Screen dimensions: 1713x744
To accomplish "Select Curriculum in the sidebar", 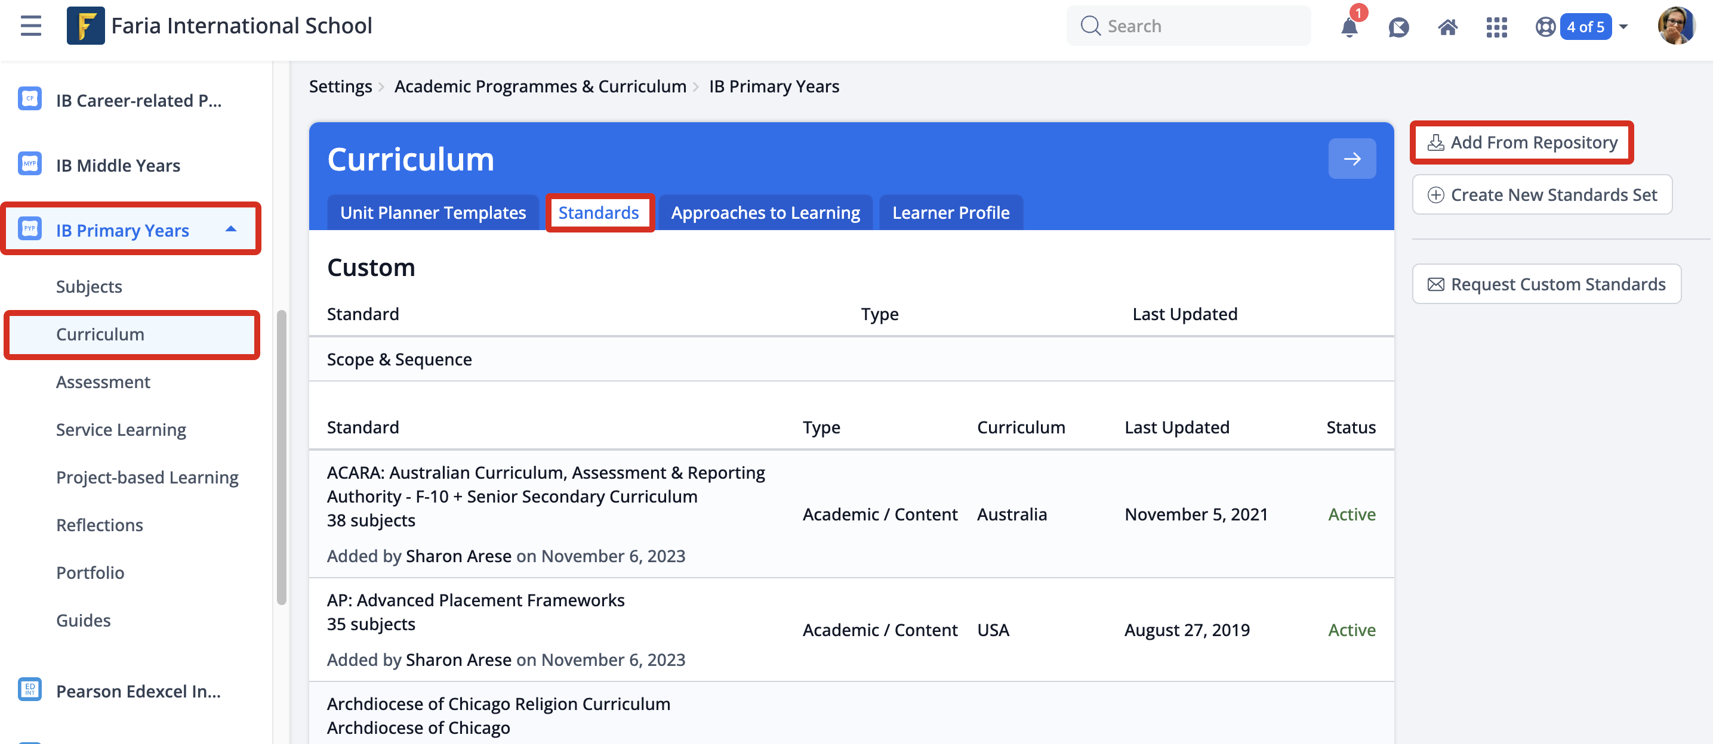I will click(x=132, y=334).
